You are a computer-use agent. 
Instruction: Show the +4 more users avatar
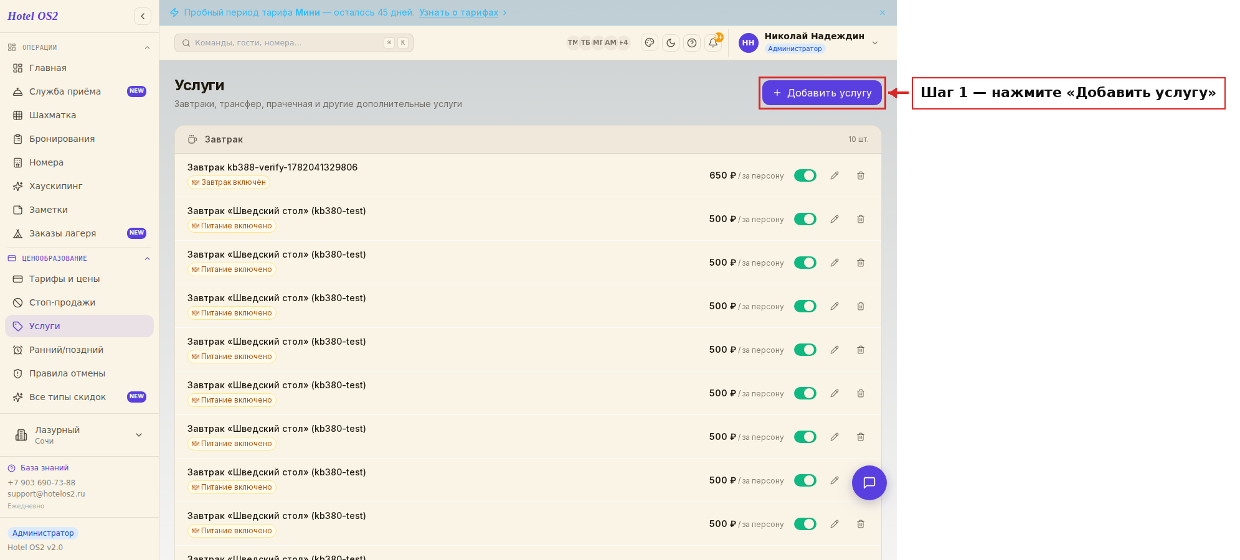click(623, 43)
